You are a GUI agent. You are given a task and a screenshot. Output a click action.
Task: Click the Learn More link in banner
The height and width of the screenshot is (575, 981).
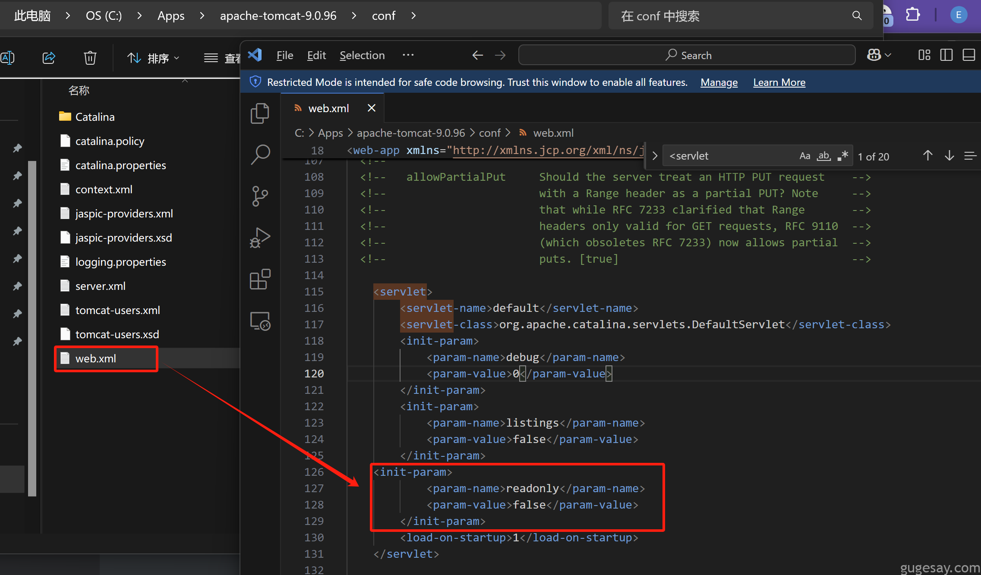(x=779, y=82)
